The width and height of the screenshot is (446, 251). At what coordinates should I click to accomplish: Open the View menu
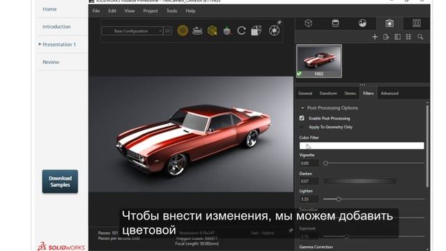pos(130,11)
